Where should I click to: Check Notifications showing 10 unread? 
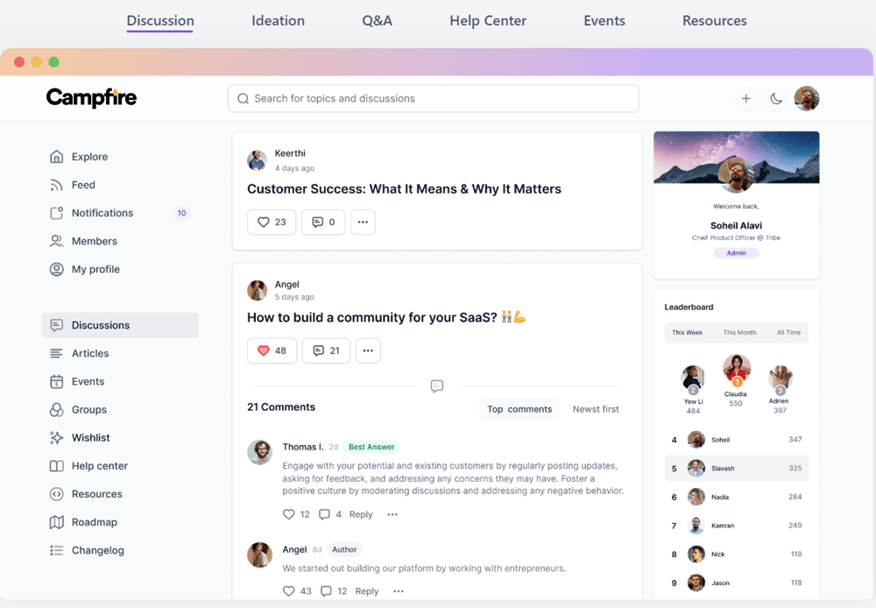102,213
